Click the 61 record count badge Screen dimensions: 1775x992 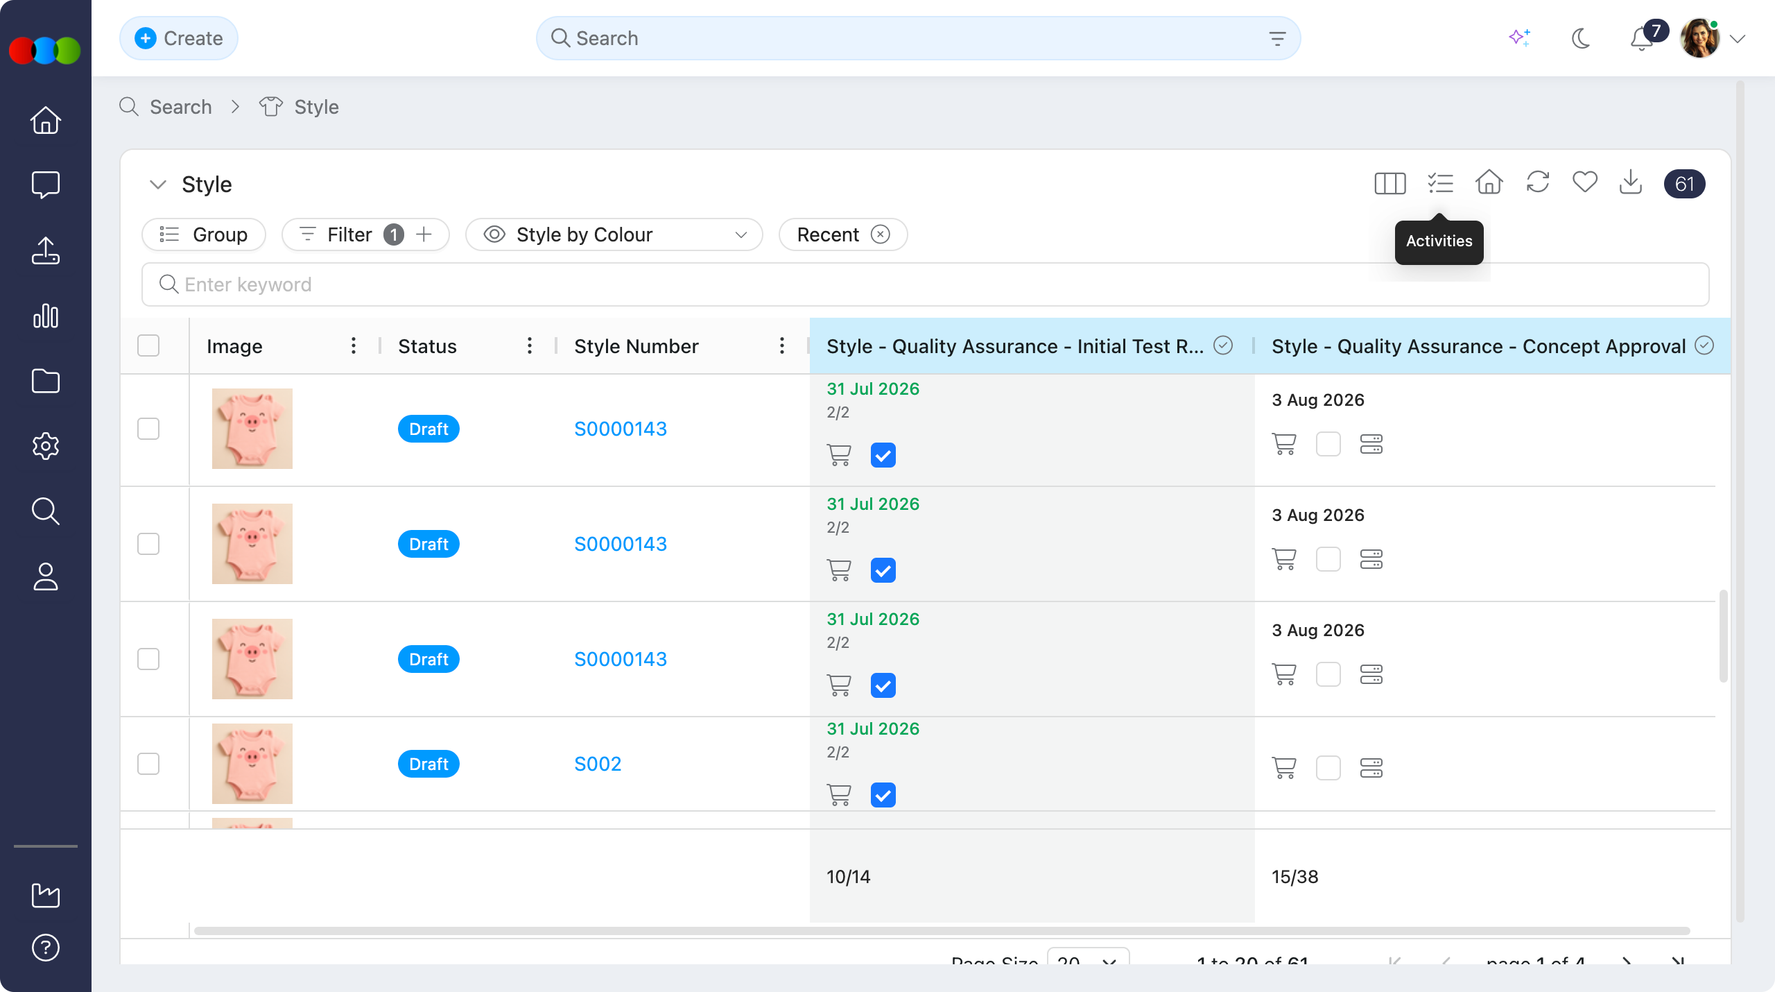[1684, 184]
